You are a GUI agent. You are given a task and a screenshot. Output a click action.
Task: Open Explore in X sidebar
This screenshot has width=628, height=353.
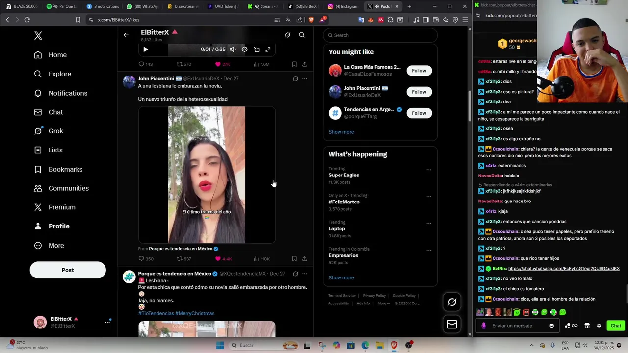(52, 74)
